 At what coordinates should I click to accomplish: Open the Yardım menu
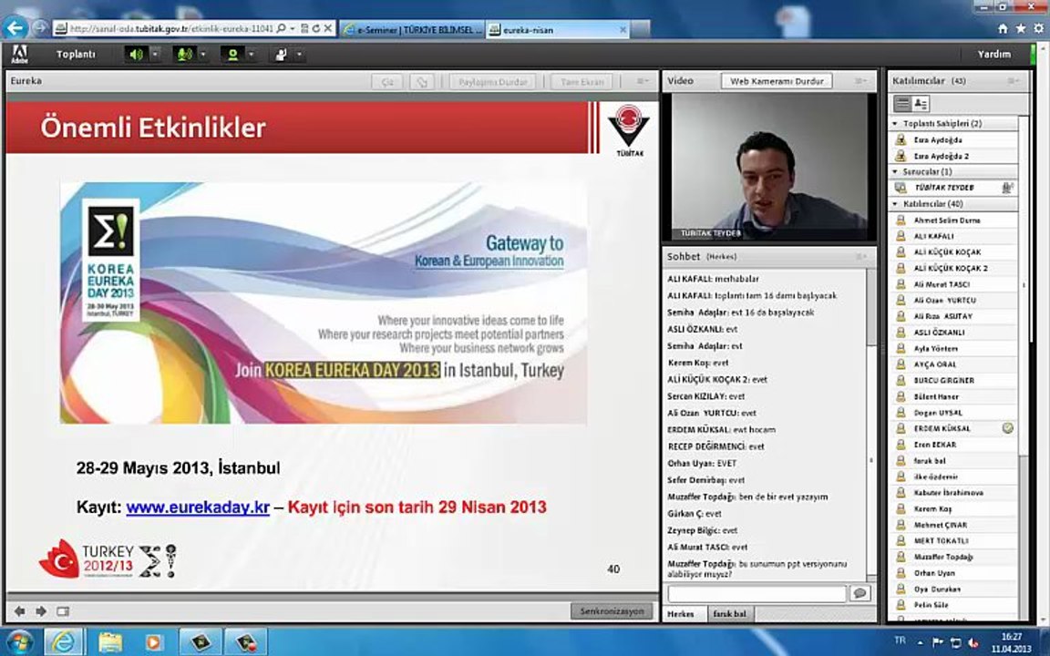point(993,55)
